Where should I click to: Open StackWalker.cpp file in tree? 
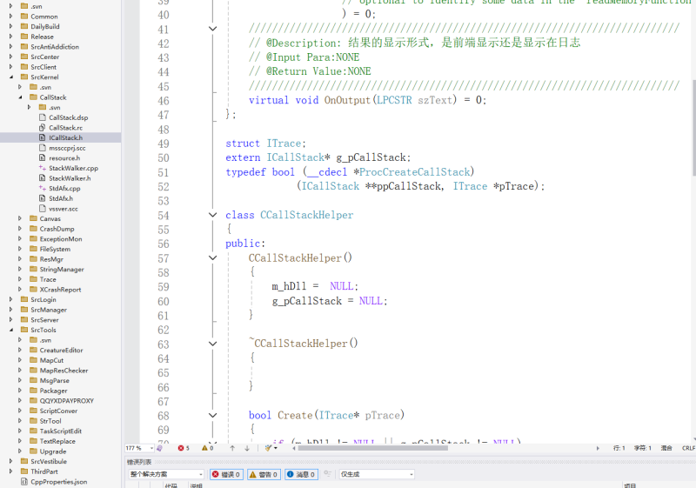click(x=73, y=168)
